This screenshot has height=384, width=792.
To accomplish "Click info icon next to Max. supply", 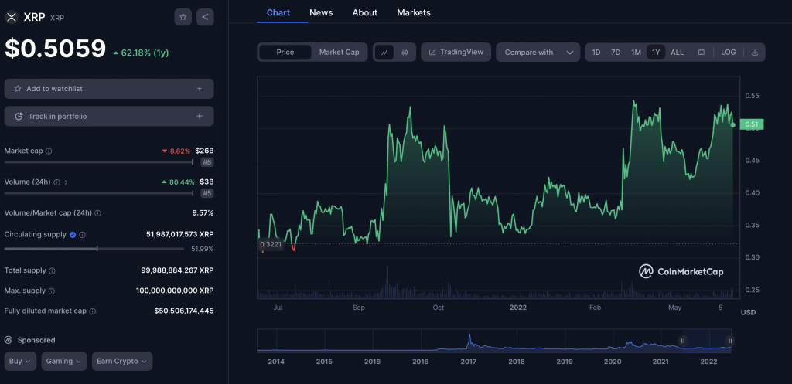I will point(52,291).
